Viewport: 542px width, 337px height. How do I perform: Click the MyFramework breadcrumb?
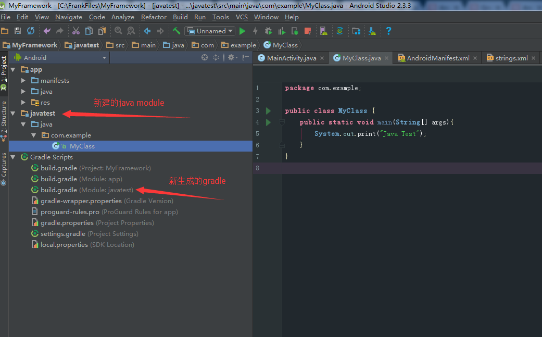(30, 45)
